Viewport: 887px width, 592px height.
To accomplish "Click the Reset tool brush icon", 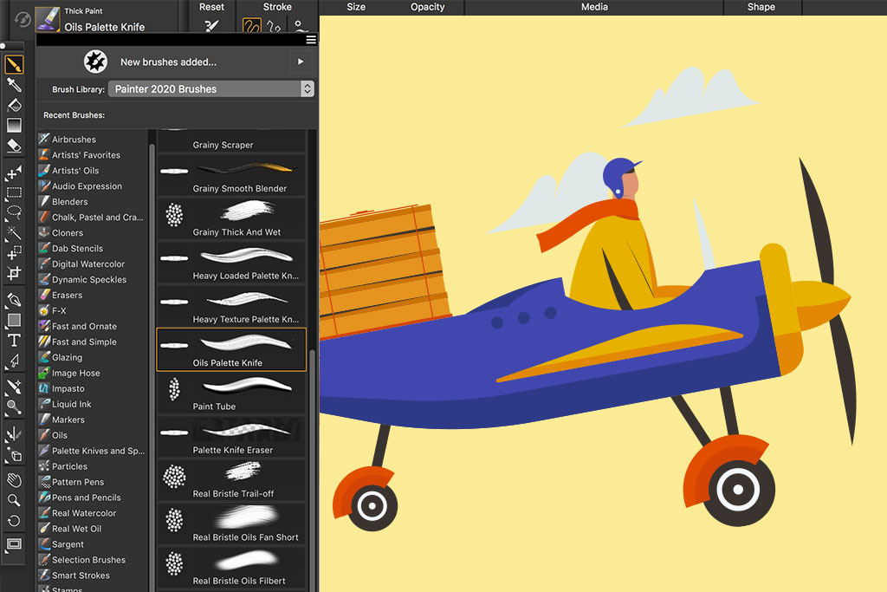I will coord(211,25).
